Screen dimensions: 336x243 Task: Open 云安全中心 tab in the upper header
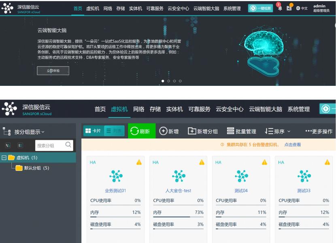pyautogui.click(x=178, y=9)
